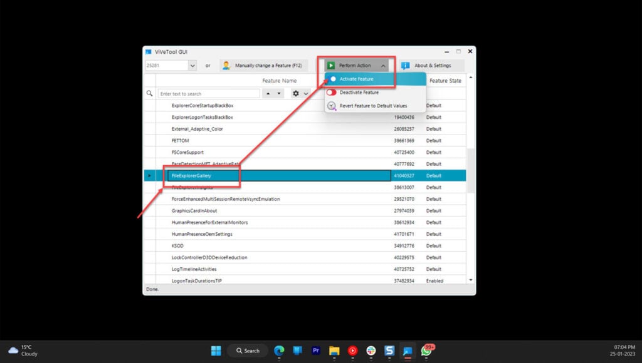This screenshot has width=642, height=363.
Task: Open WhatsApp from the taskbar
Action: tap(426, 350)
